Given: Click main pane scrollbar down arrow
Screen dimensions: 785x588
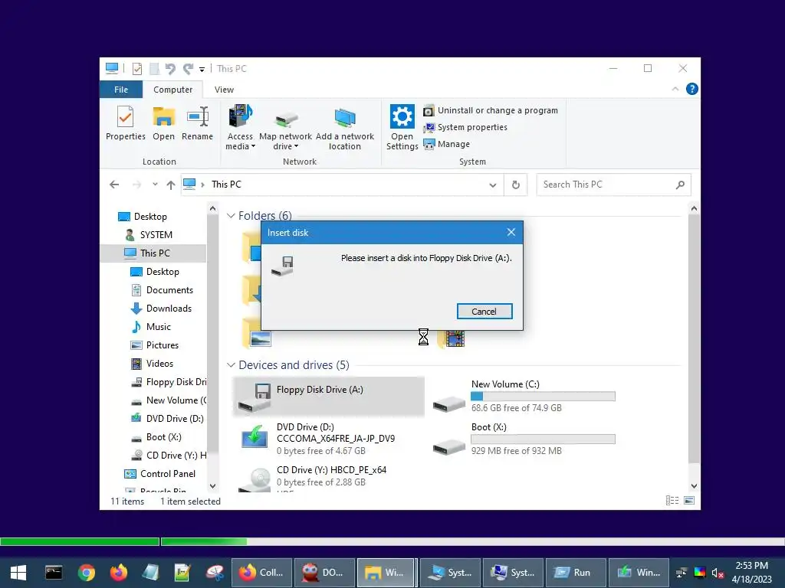Looking at the screenshot, I should 694,485.
